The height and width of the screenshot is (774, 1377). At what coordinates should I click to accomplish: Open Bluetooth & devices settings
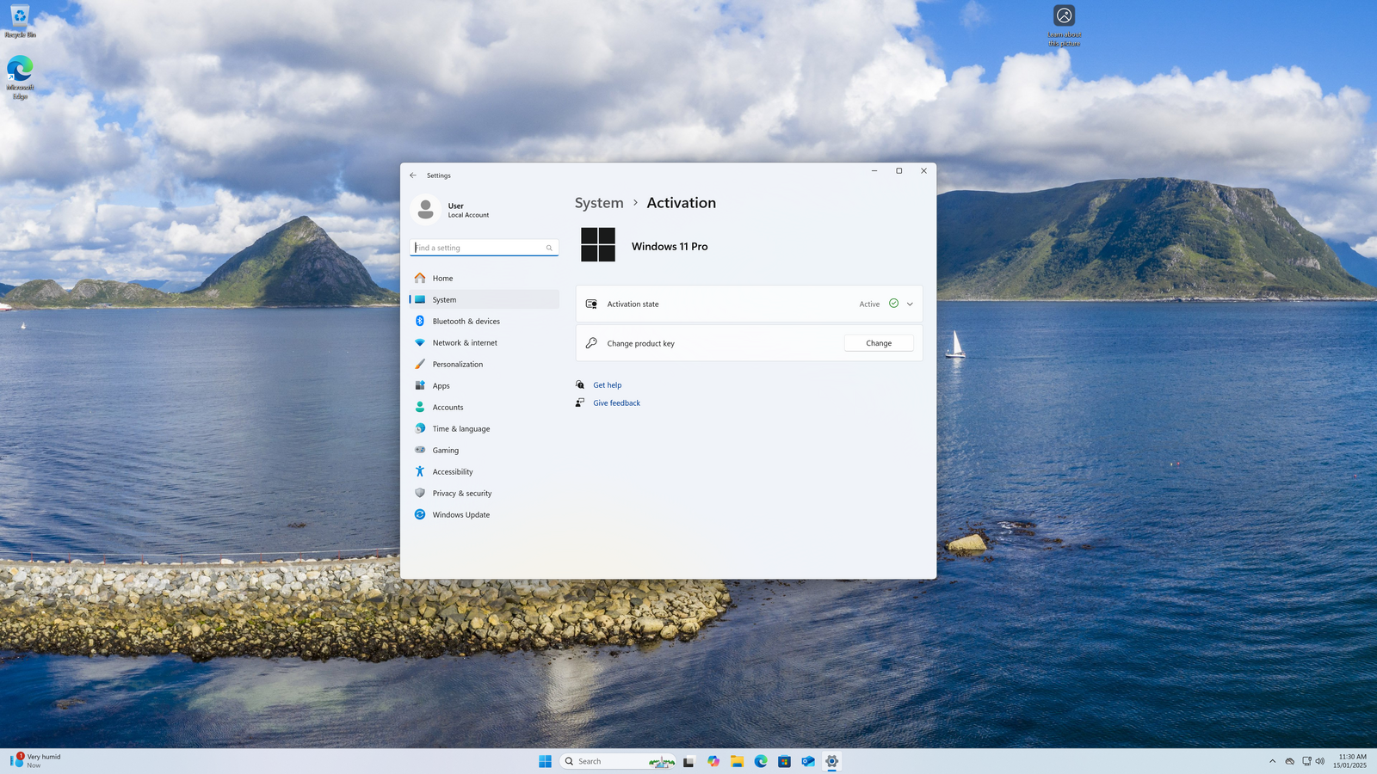(x=484, y=322)
